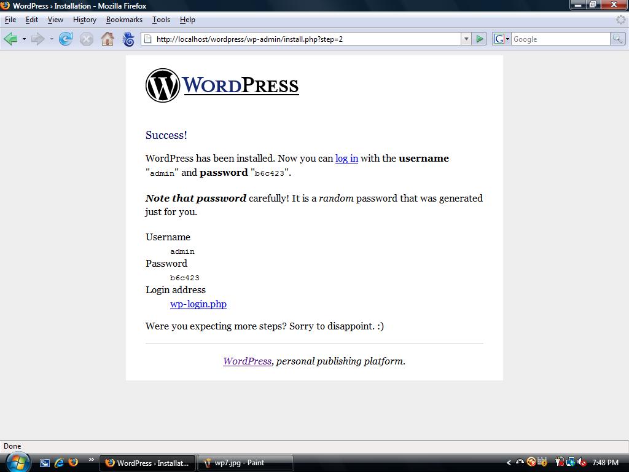Open the Windows Start orb
Viewport: 629px width, 472px height.
point(17,462)
